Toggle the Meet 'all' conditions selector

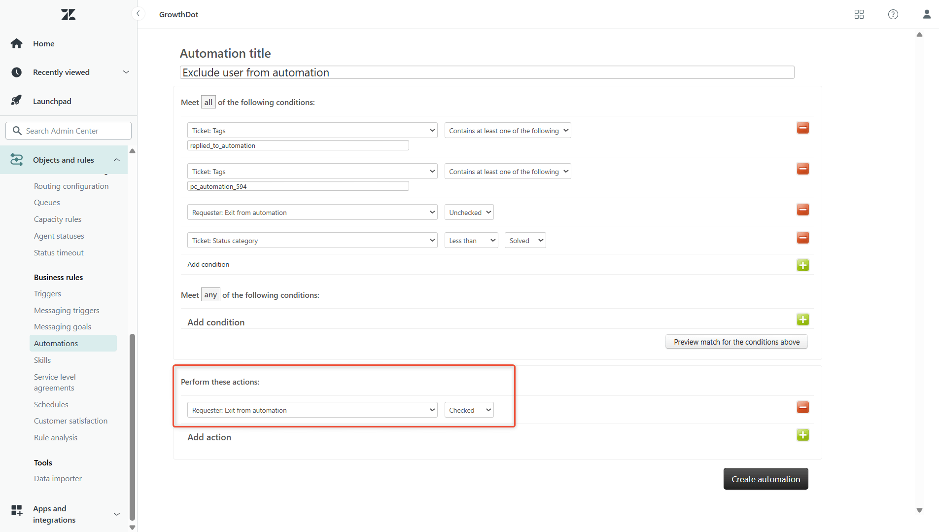tap(209, 102)
